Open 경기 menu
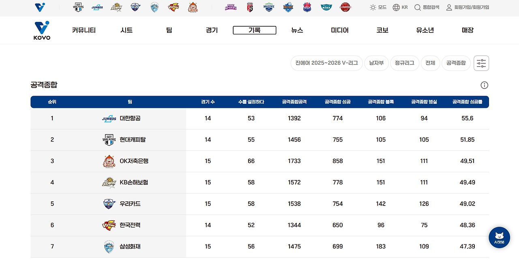The image size is (519, 261). coord(212,30)
